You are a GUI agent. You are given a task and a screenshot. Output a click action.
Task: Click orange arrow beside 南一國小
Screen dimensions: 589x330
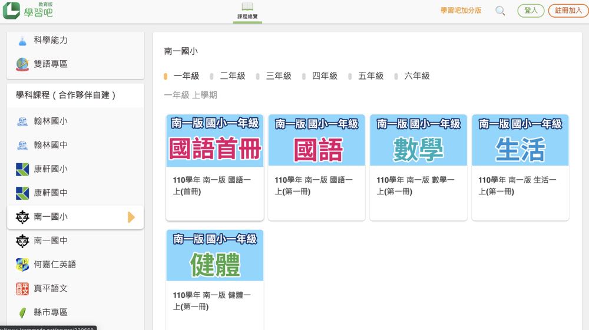pos(131,217)
